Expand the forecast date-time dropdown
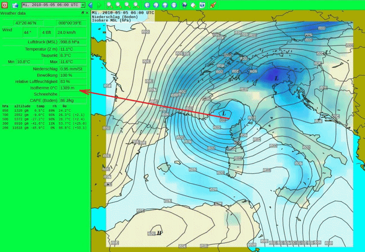 83,5
